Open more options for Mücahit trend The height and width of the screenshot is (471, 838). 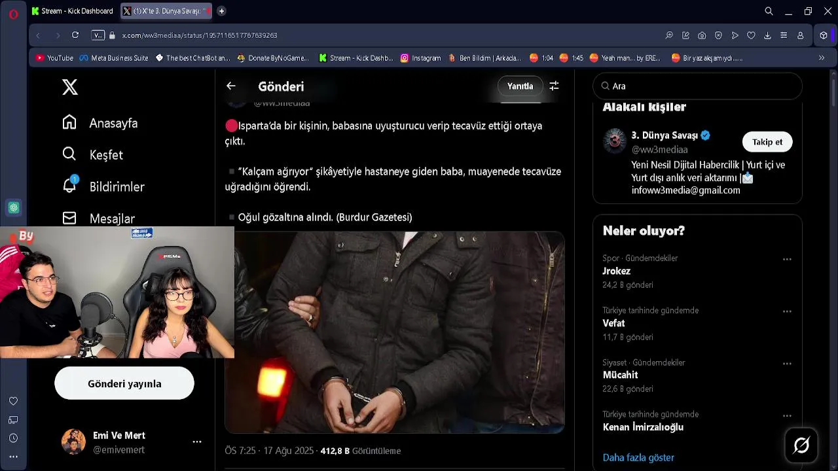[x=787, y=363]
